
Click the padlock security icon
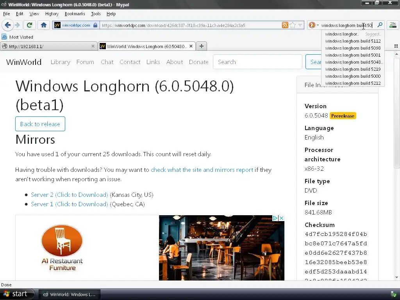click(x=95, y=25)
